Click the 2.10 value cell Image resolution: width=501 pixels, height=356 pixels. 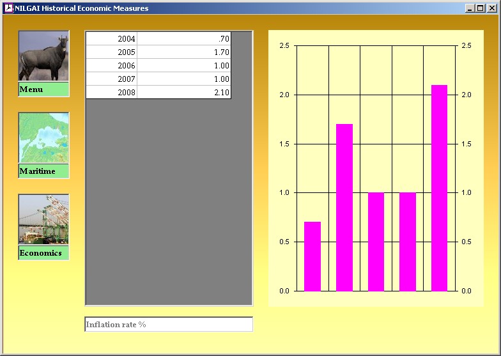[x=184, y=93]
